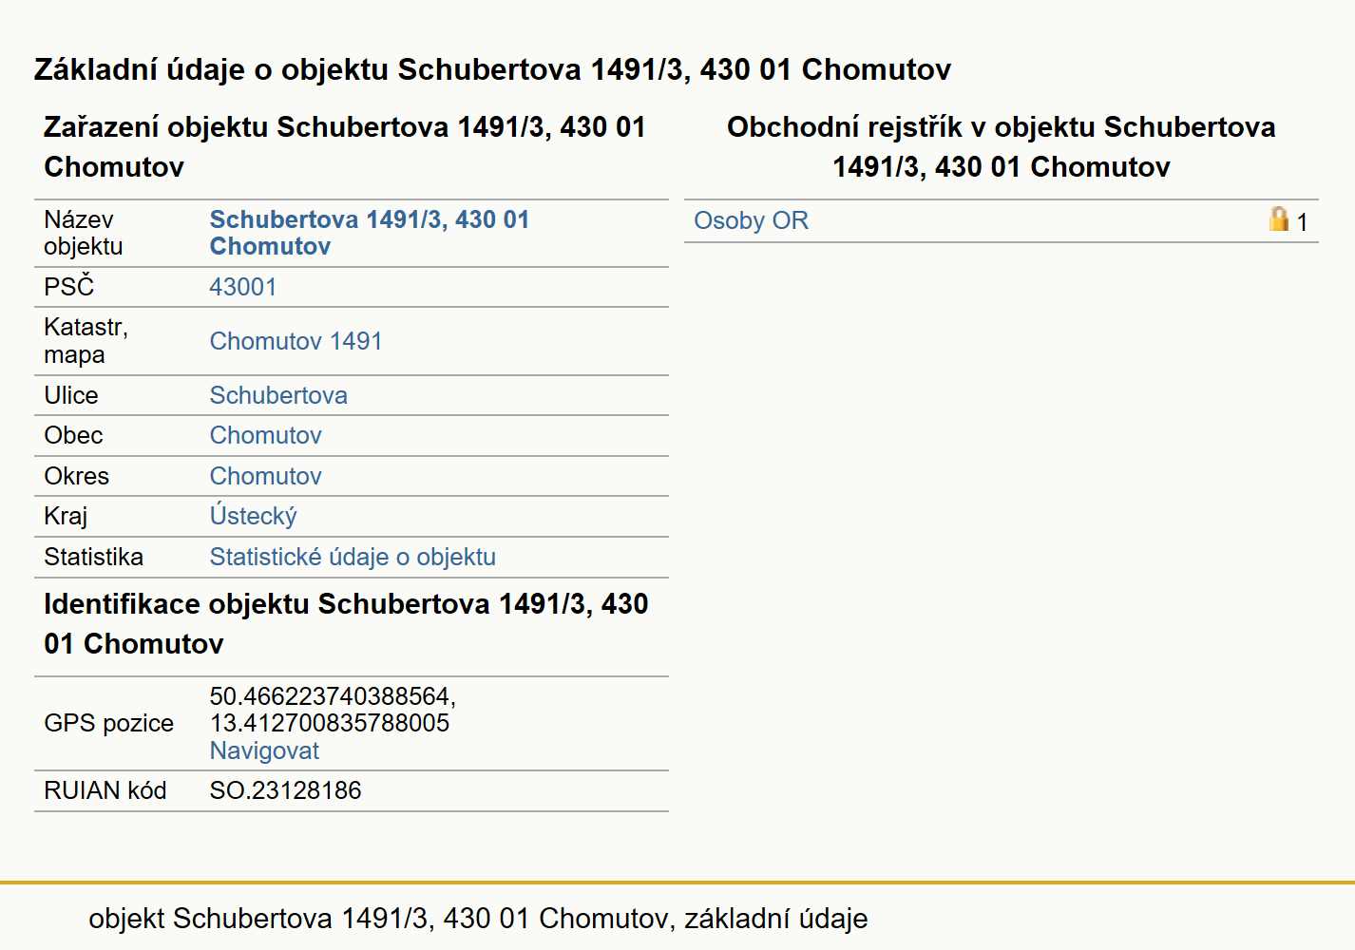Screen dimensions: 1355x950
Task: Click the lock icon beside Osoby OR
Action: pyautogui.click(x=1279, y=219)
